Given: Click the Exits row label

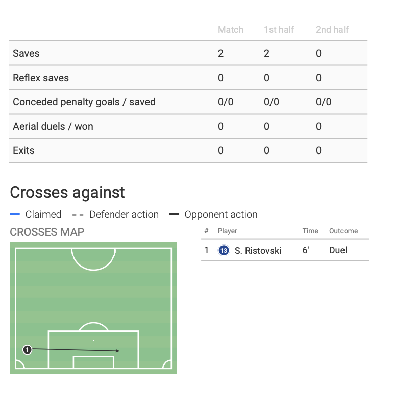Looking at the screenshot, I should pyautogui.click(x=23, y=150).
